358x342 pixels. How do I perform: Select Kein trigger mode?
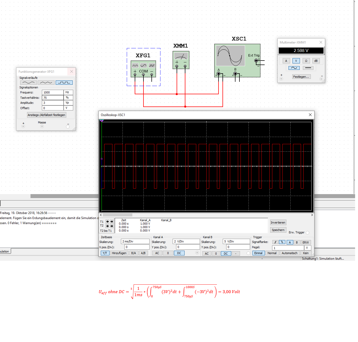(x=306, y=253)
